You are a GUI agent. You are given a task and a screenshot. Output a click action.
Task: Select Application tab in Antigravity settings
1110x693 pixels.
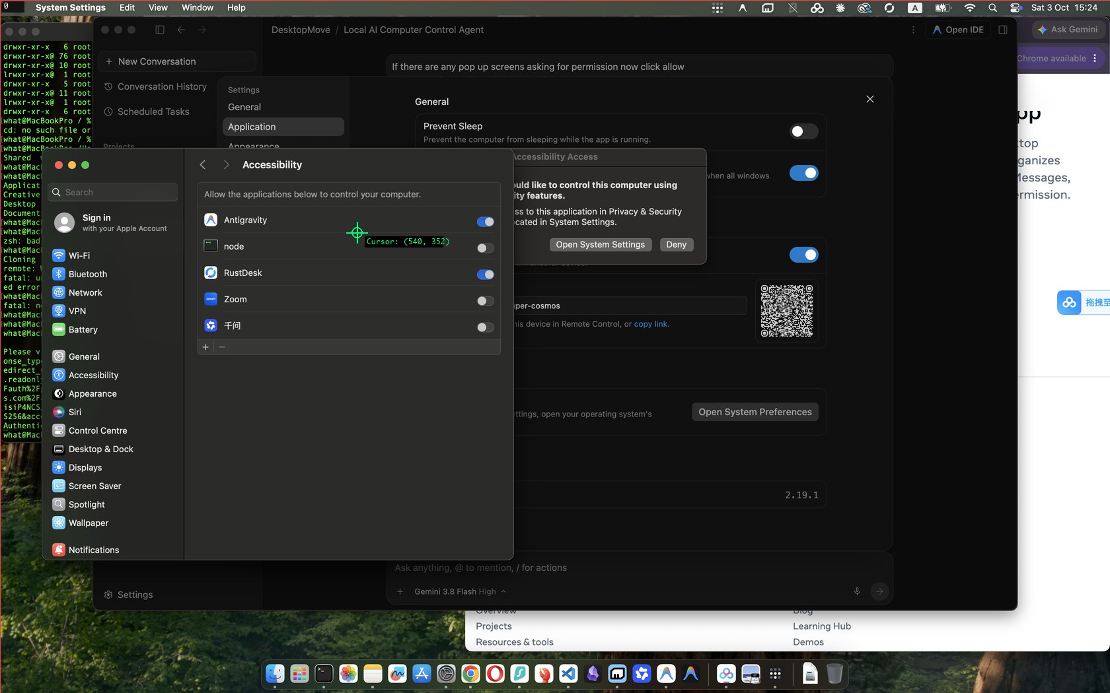point(283,127)
